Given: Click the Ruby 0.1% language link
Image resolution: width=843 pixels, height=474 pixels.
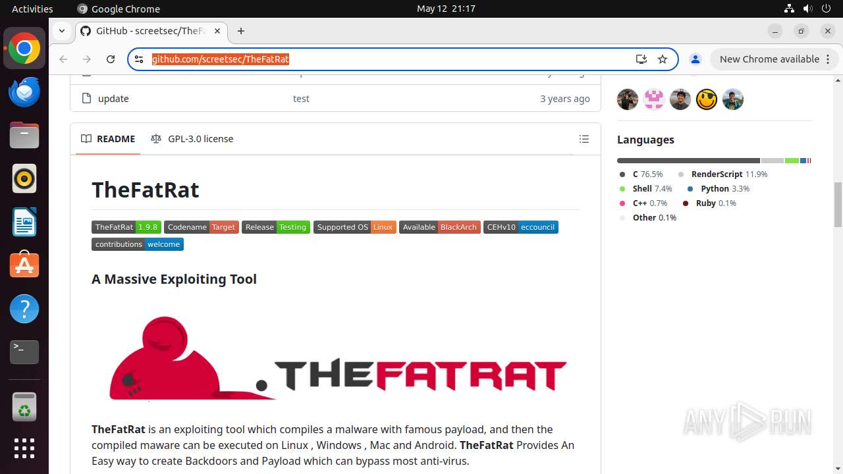Looking at the screenshot, I should (709, 203).
